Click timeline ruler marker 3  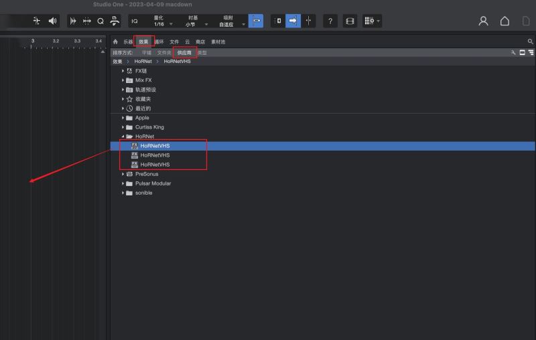32,41
